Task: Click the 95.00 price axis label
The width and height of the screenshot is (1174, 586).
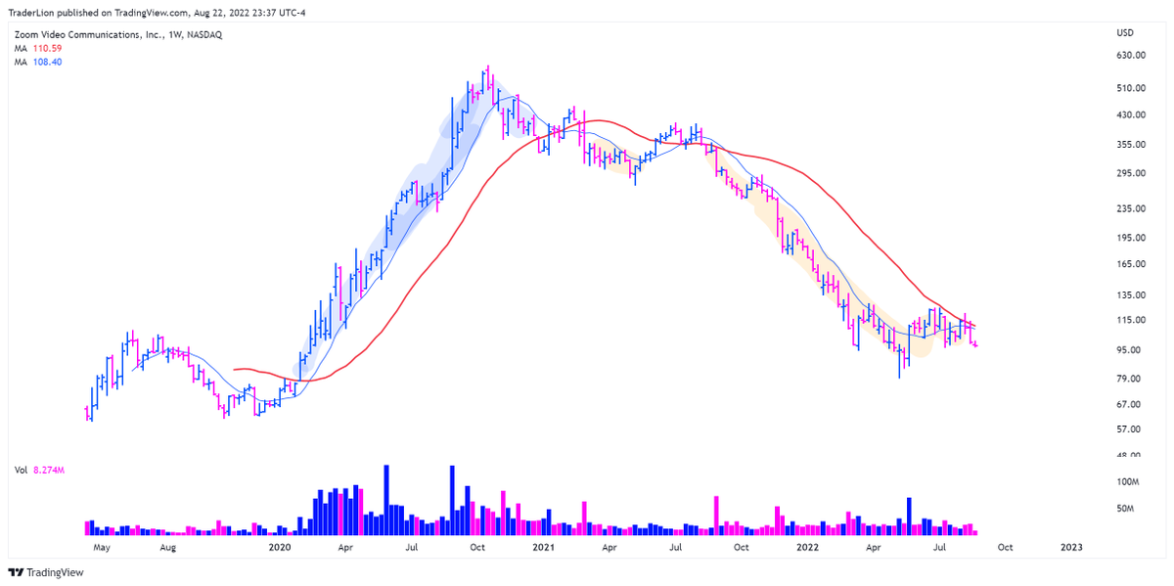Action: point(1130,350)
